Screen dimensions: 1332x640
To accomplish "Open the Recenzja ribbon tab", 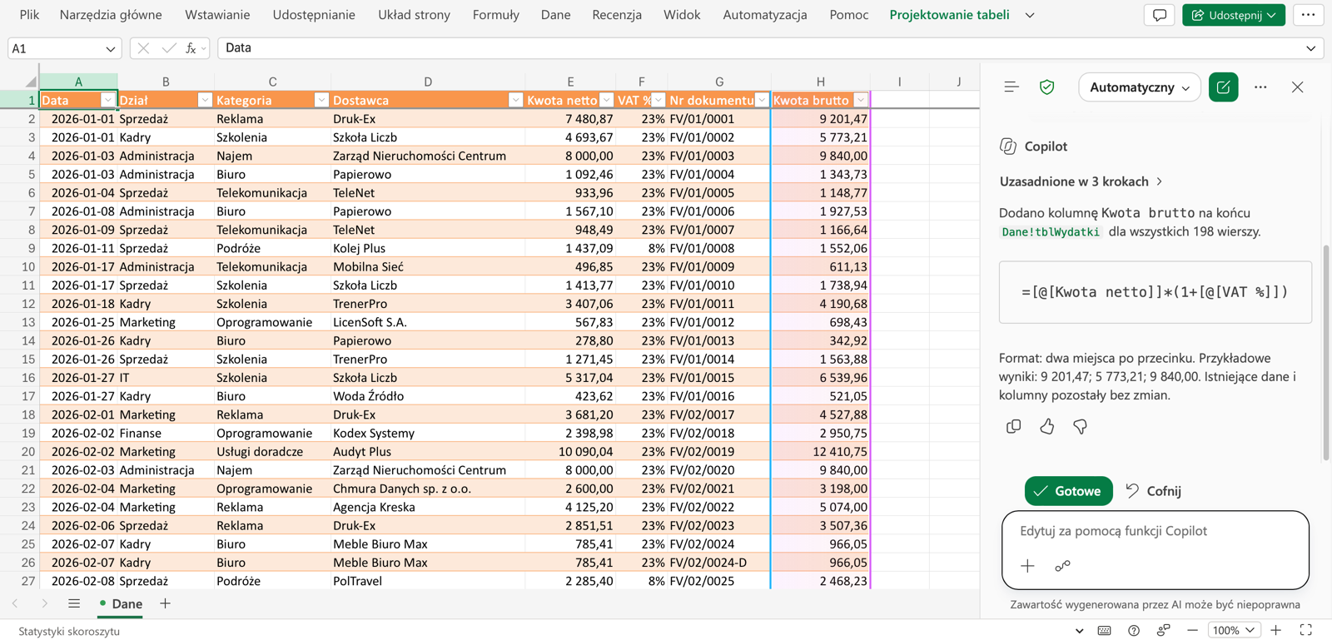I will 617,15.
